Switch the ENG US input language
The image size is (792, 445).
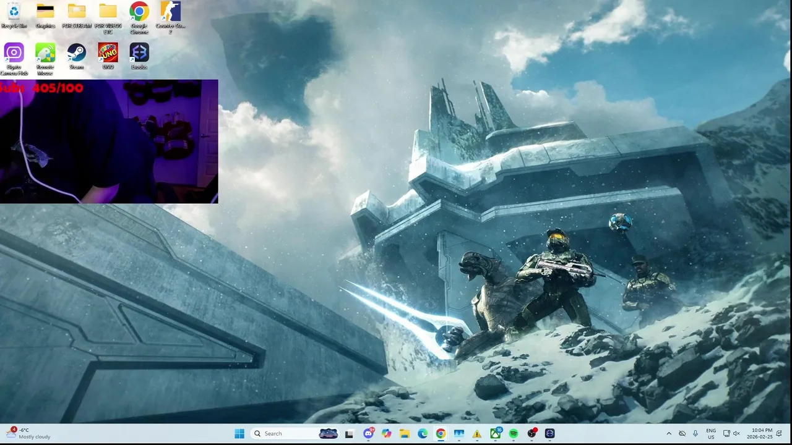click(711, 433)
